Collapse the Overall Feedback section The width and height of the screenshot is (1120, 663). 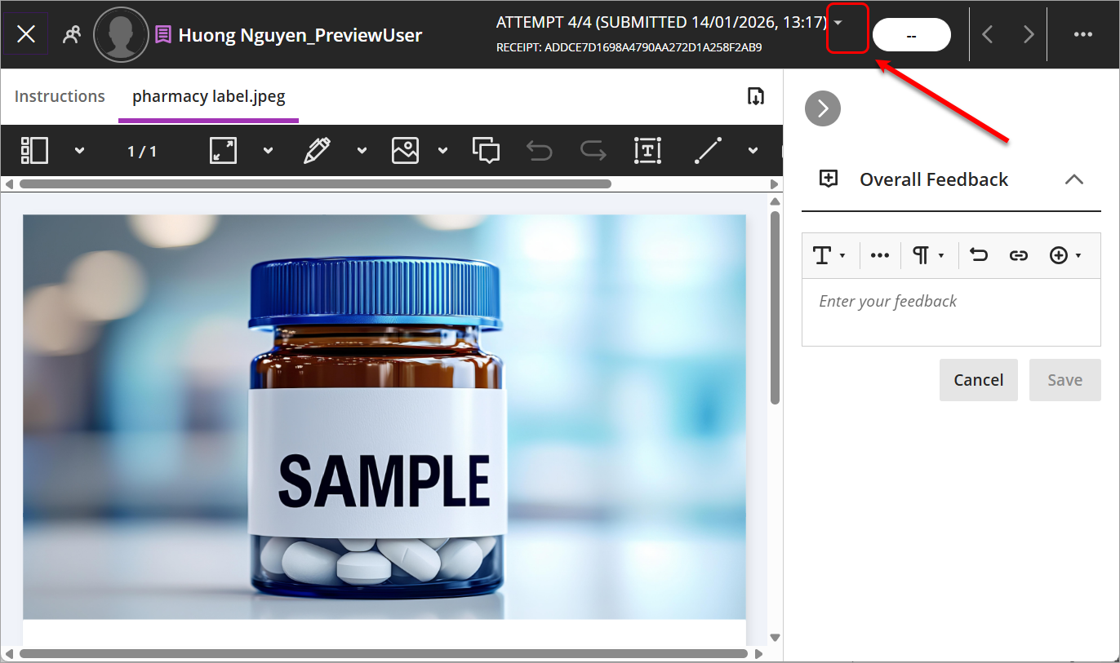pyautogui.click(x=1074, y=179)
